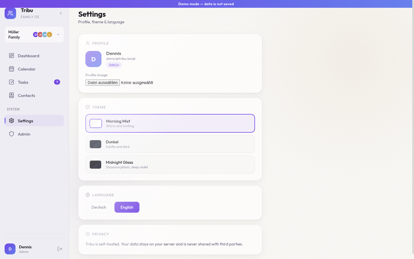
Task: Select the Dunkel theme option
Action: [x=170, y=144]
